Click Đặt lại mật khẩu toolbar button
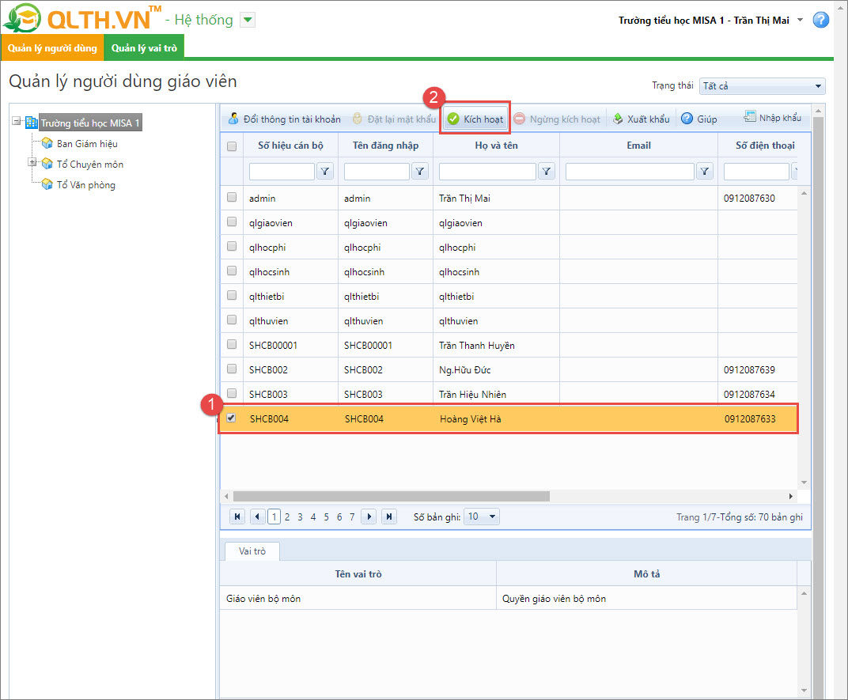The height and width of the screenshot is (700, 848). pyautogui.click(x=394, y=119)
